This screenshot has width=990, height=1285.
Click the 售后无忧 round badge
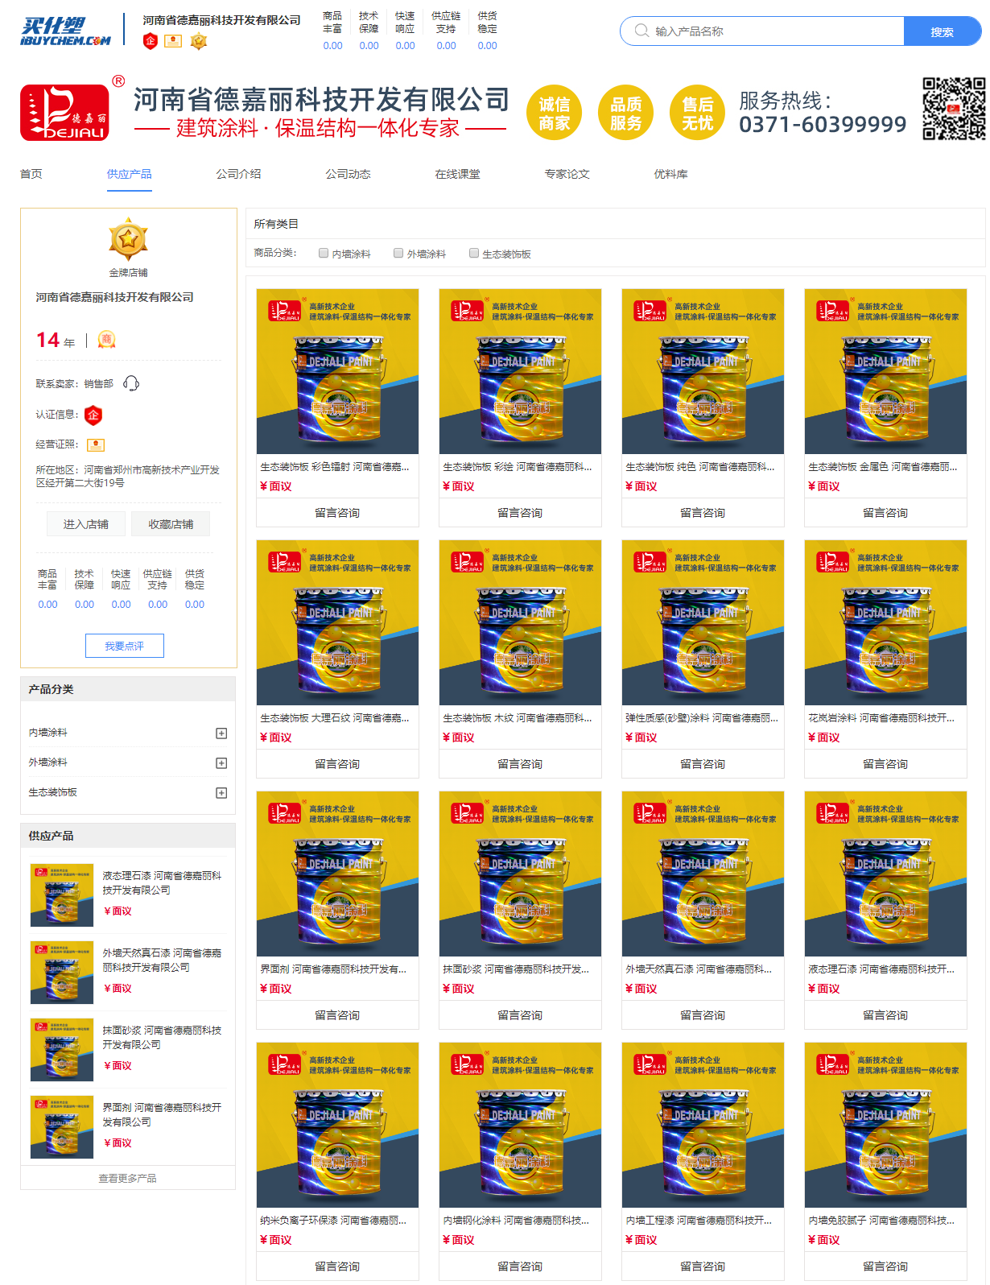(698, 113)
